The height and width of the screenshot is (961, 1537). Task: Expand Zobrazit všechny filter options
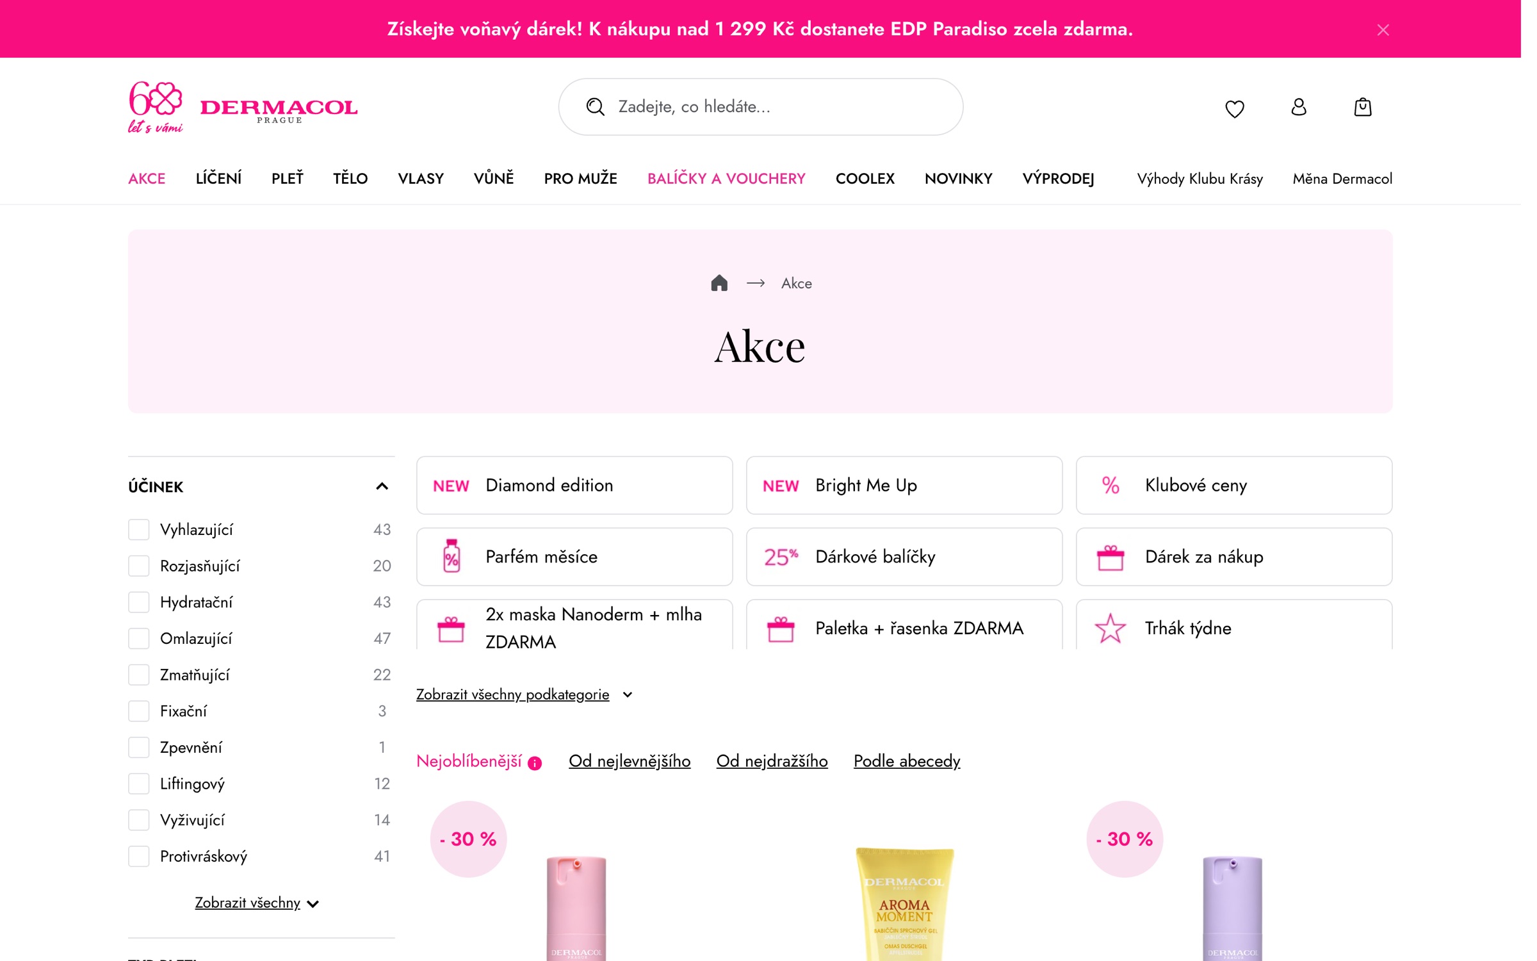click(256, 903)
